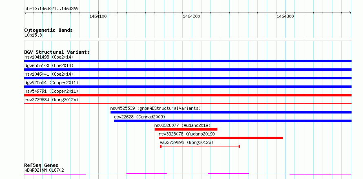Open the nsv1041498 (Coe2014) variant label
363x179 pixels.
tap(49, 57)
